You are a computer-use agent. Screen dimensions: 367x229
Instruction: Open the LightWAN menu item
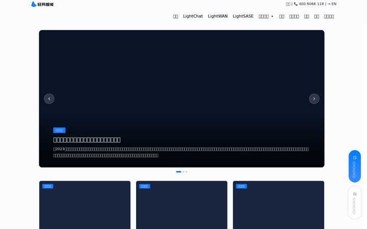tap(218, 16)
